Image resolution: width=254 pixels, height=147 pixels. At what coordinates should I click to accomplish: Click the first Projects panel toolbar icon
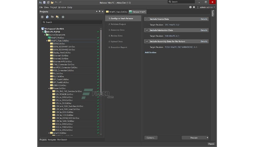coord(42,17)
